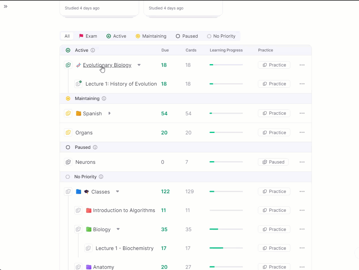Open more options for Evolutionary Biology

tap(302, 65)
